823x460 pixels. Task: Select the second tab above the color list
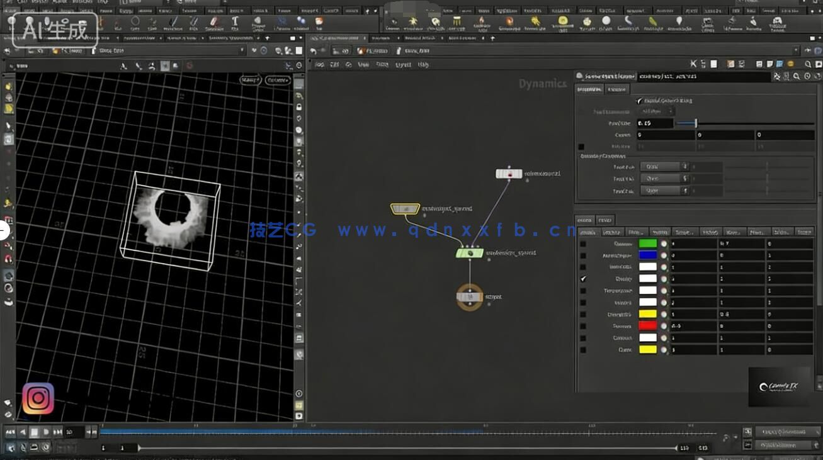tap(605, 220)
